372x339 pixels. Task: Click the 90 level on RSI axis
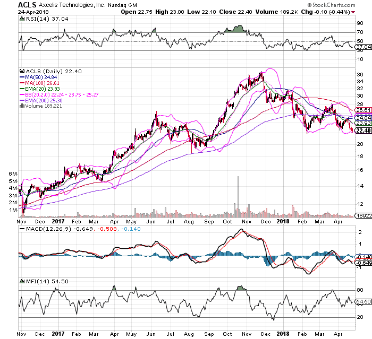(360, 23)
